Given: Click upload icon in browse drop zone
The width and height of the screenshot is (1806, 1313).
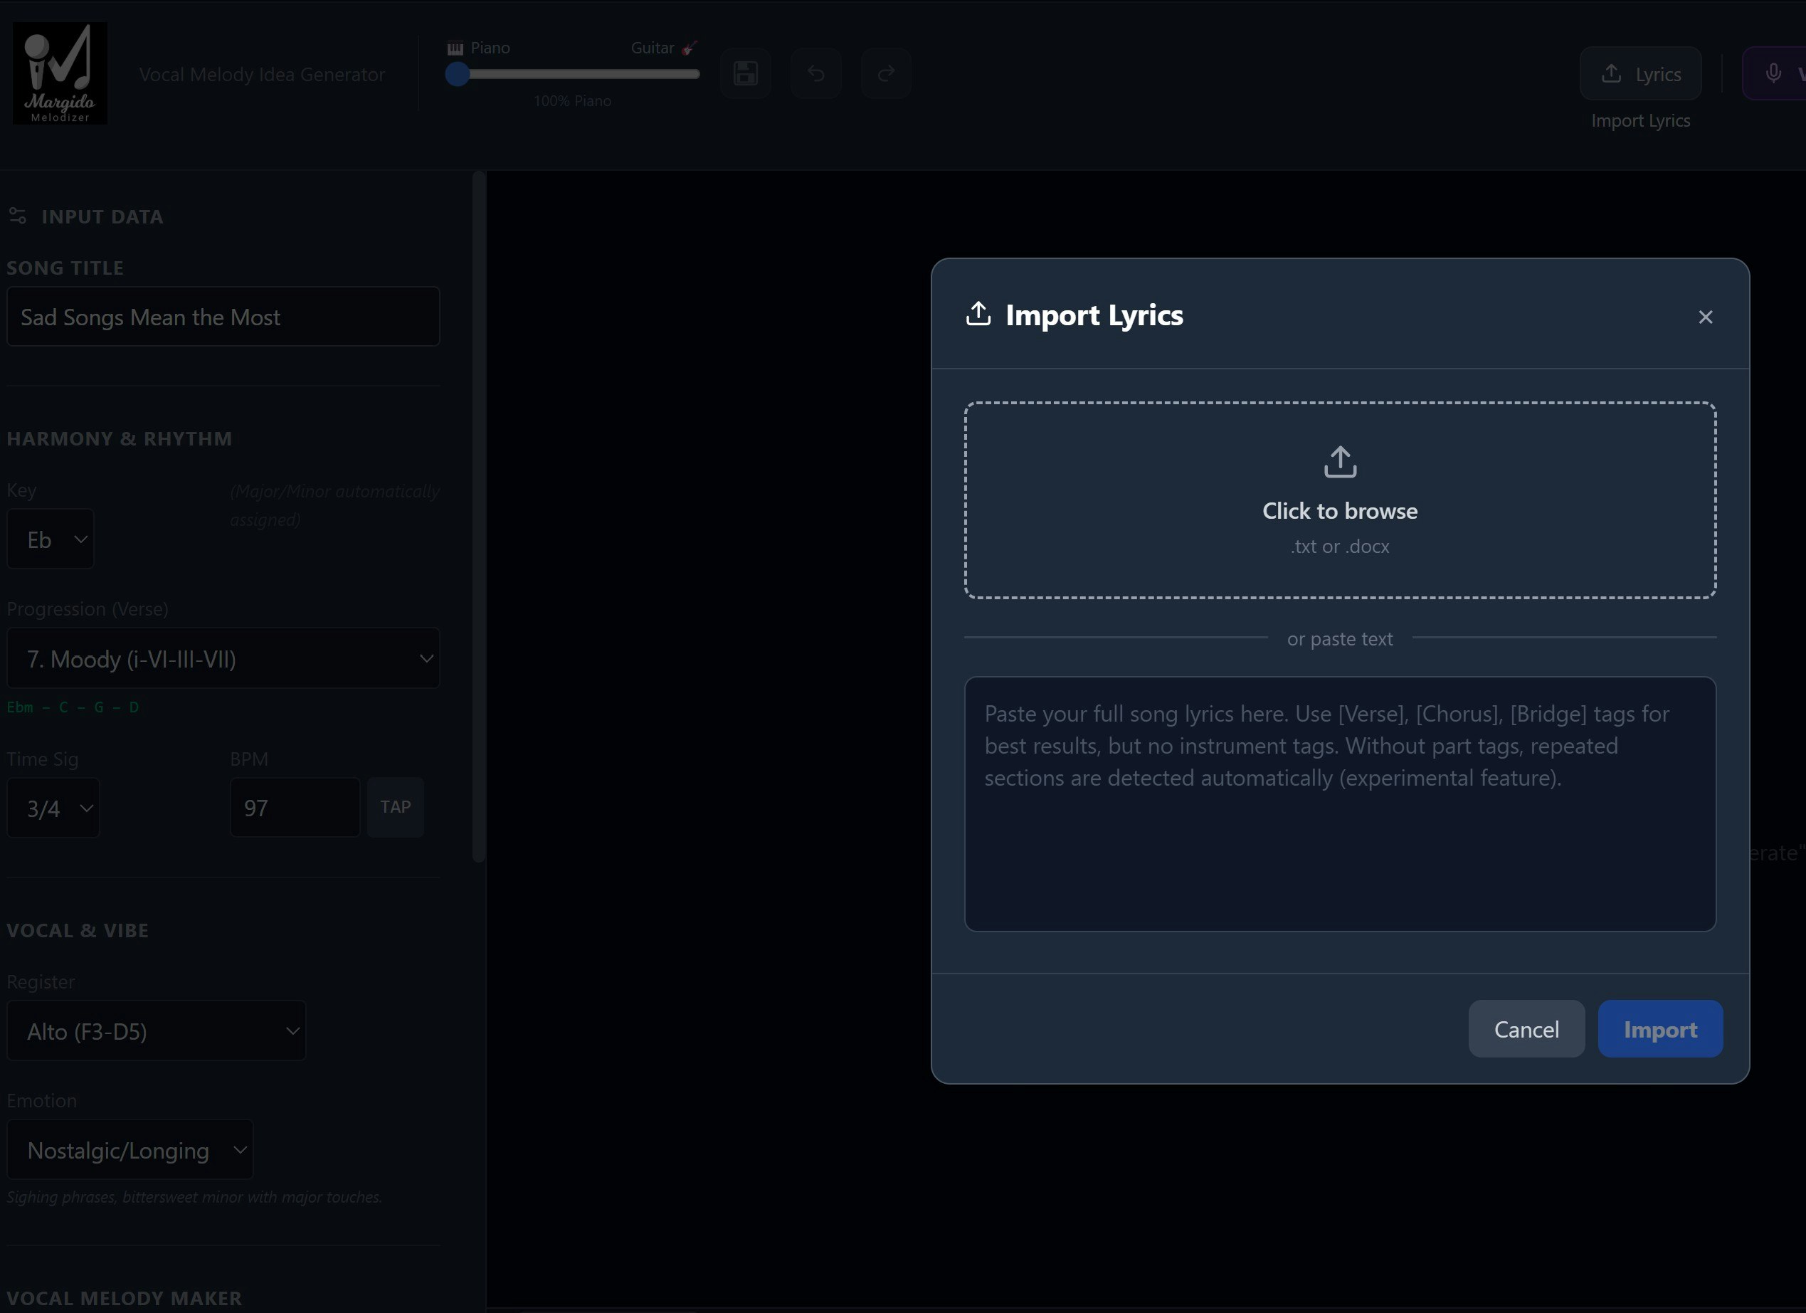Looking at the screenshot, I should coord(1339,462).
